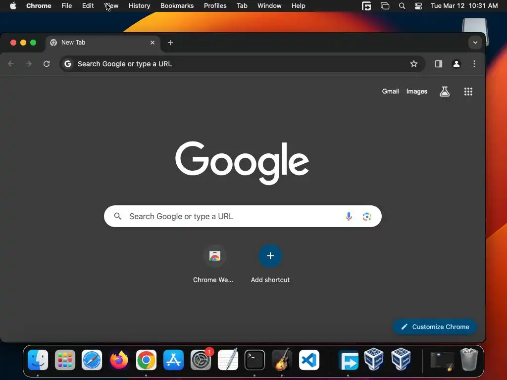Click the Stage Manager menu bar icon

pos(385,6)
